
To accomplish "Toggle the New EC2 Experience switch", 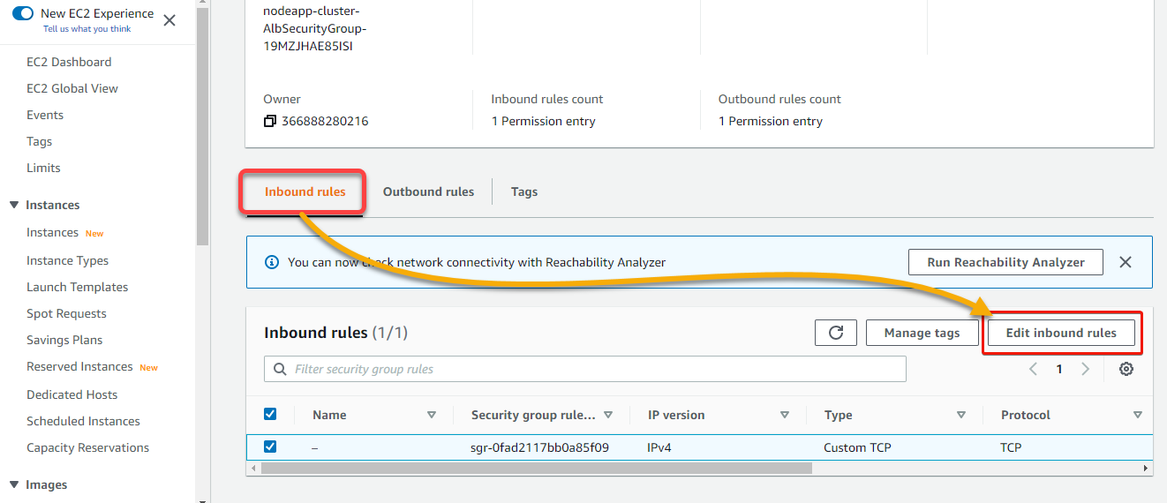I will 23,13.
